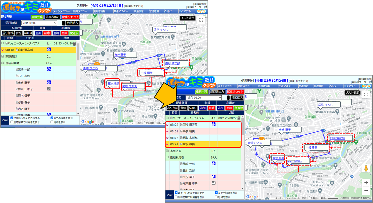Viewport: 373px width, 203px height.
Task: Open the 迎え 09:00 dropdown in lower-right window
Action: (204, 98)
